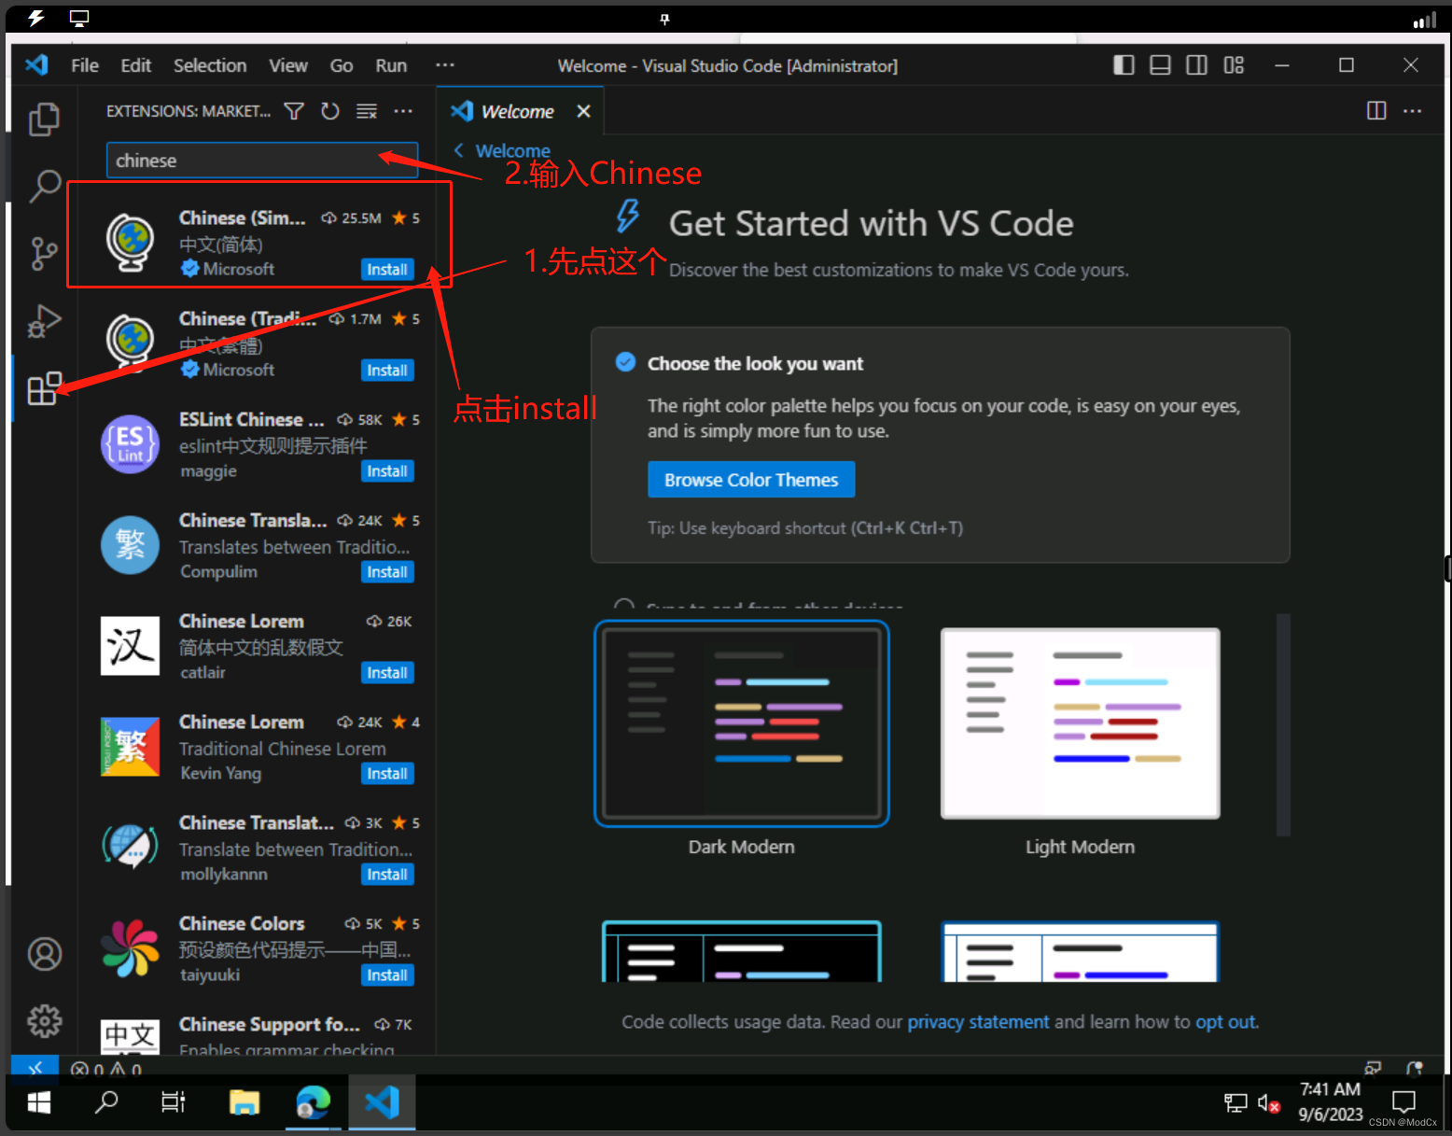Install ESLint Chinese Rules extension
Viewport: 1452px width, 1136px height.
(387, 471)
